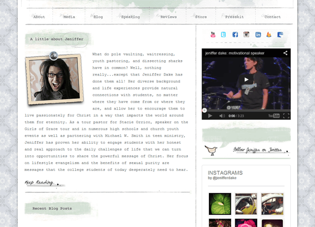Open the Media menu item
The height and width of the screenshot is (227, 315).
point(69,17)
